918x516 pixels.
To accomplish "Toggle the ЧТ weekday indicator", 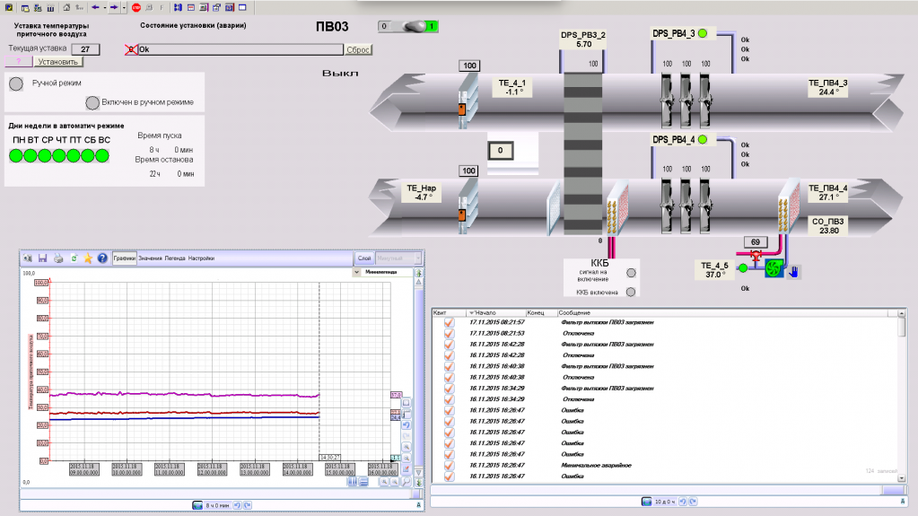I will coord(59,156).
